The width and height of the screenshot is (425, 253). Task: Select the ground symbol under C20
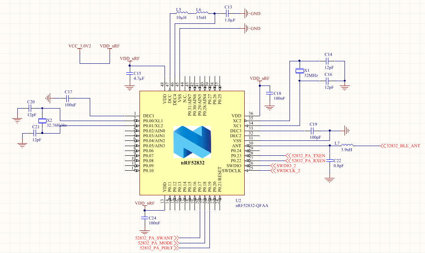pyautogui.click(x=17, y=120)
